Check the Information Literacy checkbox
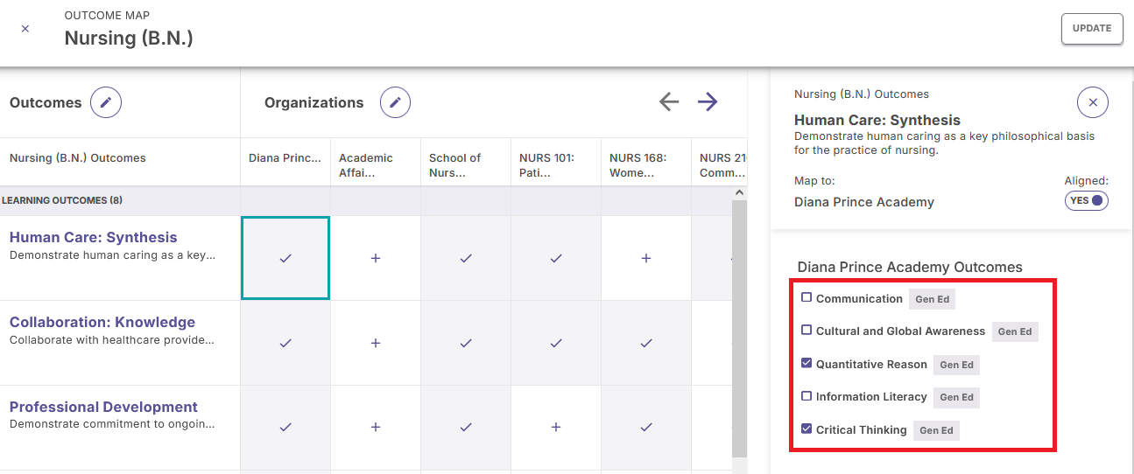Viewport: 1134px width, 474px height. [x=806, y=395]
